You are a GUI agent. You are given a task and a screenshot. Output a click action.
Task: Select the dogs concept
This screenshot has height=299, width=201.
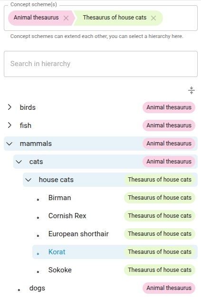pyautogui.click(x=37, y=288)
